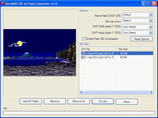
Task: Click the VeryDOC flash icon in title bar
Action: (x=3, y=3)
